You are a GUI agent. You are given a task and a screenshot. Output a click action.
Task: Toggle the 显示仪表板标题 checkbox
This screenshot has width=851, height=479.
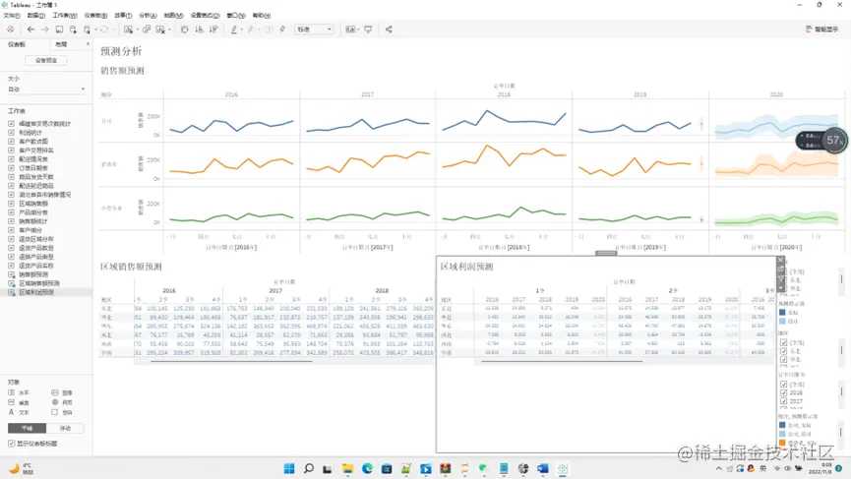tap(12, 444)
